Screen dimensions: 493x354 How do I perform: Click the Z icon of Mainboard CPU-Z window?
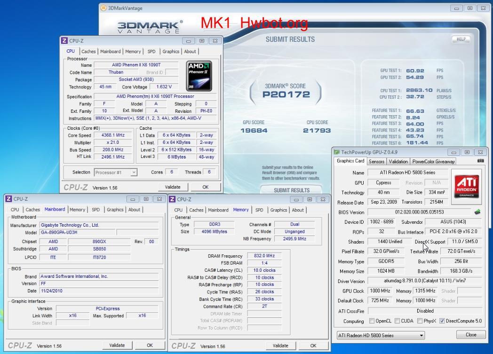9,199
